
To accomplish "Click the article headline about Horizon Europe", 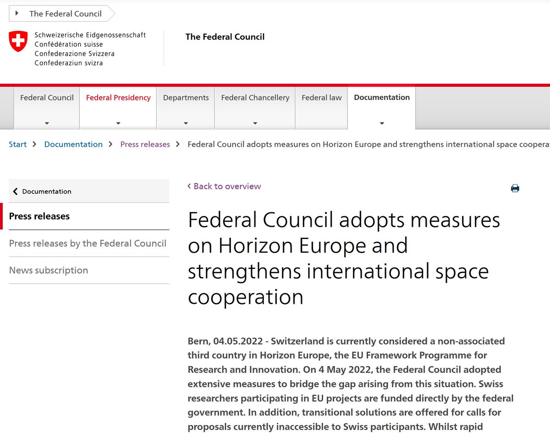I will click(344, 258).
